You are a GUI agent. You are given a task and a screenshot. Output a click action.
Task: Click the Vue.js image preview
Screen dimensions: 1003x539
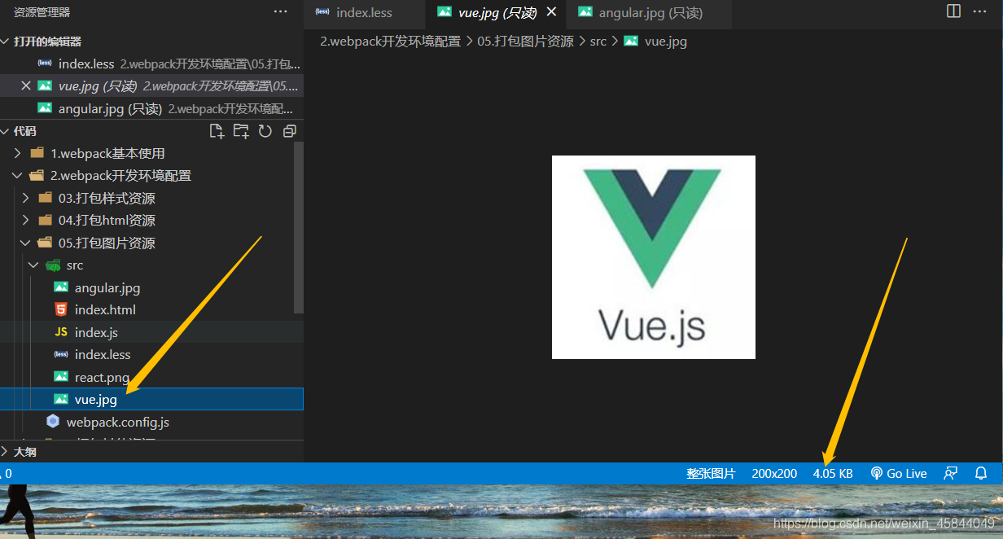654,257
